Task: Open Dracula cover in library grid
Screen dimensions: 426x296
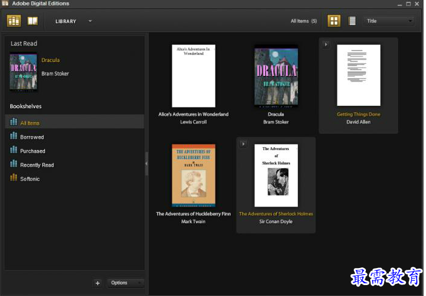Action: (276, 76)
